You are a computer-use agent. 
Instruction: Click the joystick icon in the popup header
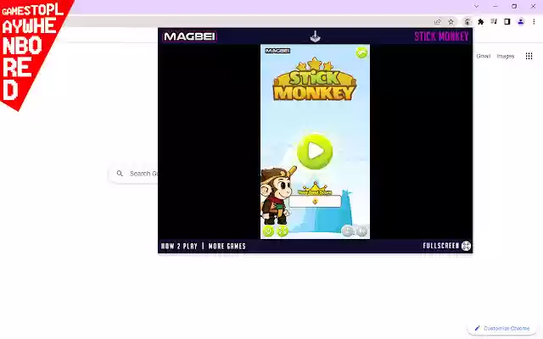coord(315,36)
